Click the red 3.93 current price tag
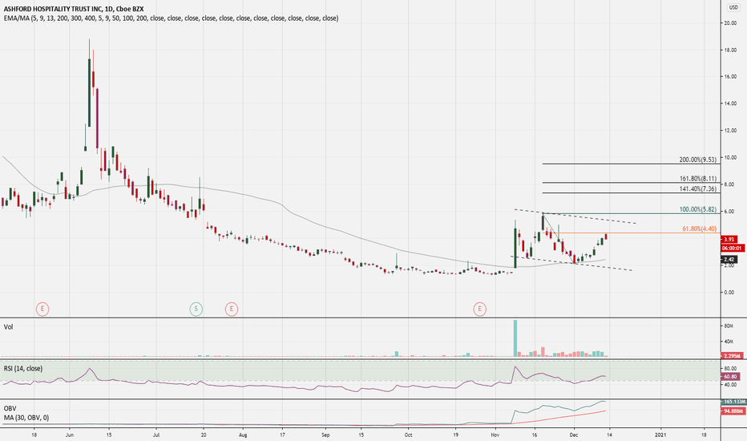747x441 pixels. (x=729, y=239)
